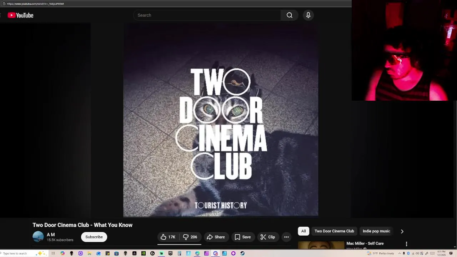
Task: Select the Two Door Cinema Club chip
Action: tap(334, 231)
